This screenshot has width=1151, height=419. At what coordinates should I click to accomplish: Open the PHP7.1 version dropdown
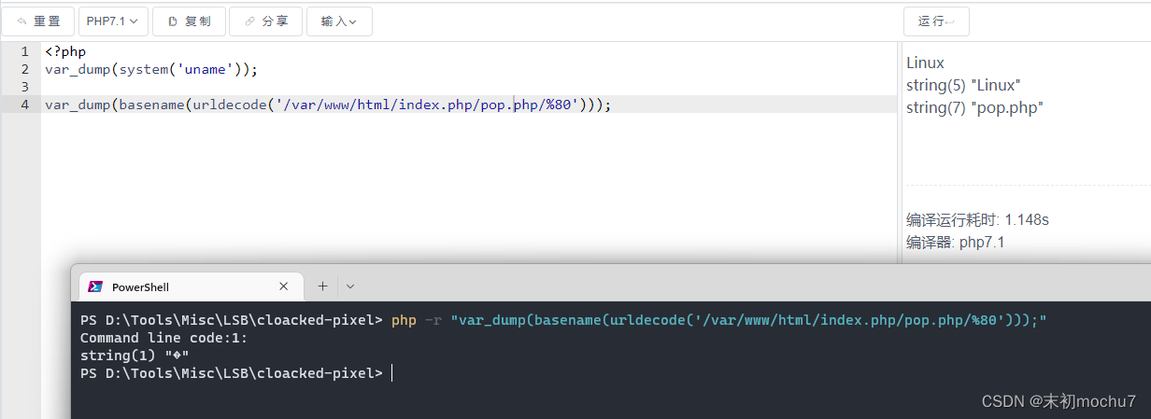pyautogui.click(x=113, y=21)
